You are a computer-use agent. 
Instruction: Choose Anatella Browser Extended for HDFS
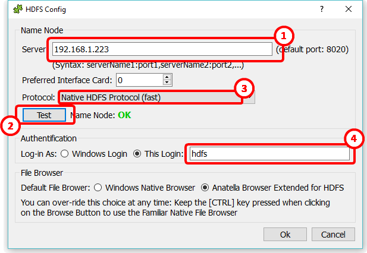pyautogui.click(x=205, y=188)
